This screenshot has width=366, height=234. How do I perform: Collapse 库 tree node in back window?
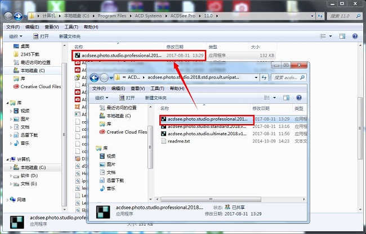(x=7, y=103)
